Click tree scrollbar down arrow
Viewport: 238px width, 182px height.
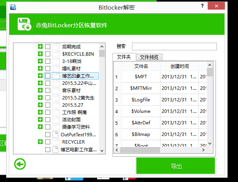102,151
